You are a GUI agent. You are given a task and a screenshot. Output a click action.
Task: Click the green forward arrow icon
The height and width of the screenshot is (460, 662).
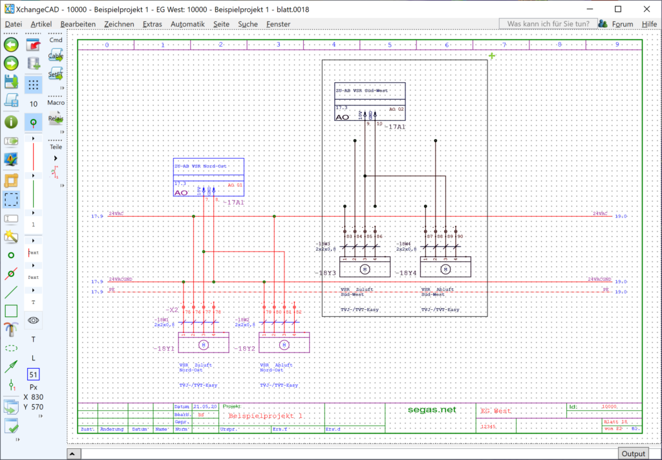click(x=11, y=63)
